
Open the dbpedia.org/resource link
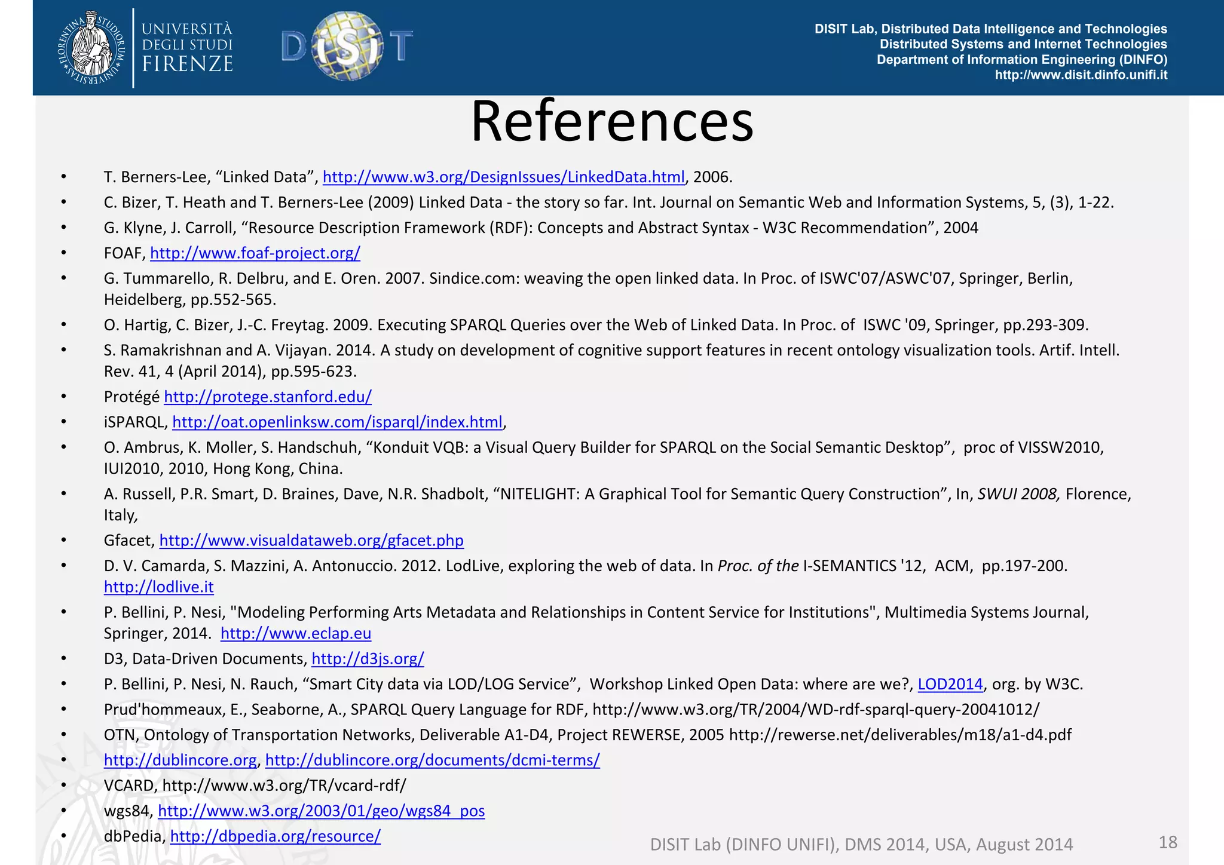(x=276, y=836)
